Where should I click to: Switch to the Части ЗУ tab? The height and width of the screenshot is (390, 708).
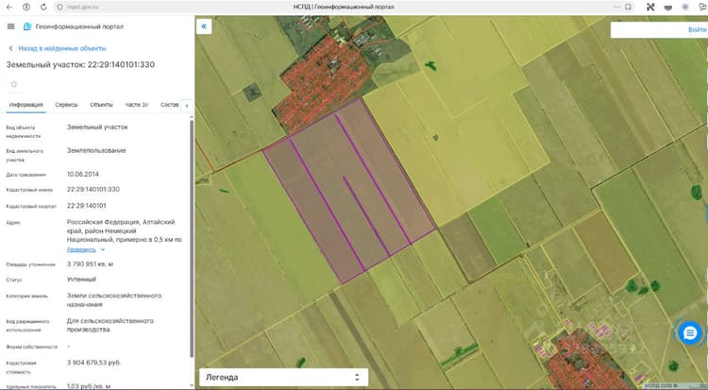click(x=136, y=105)
